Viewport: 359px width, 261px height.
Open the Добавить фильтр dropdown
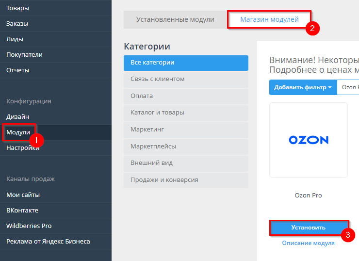(303, 87)
